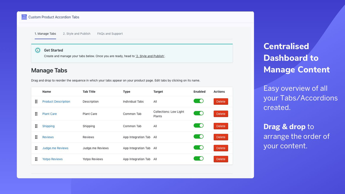Switch to the Style and Publish tab

point(77,33)
